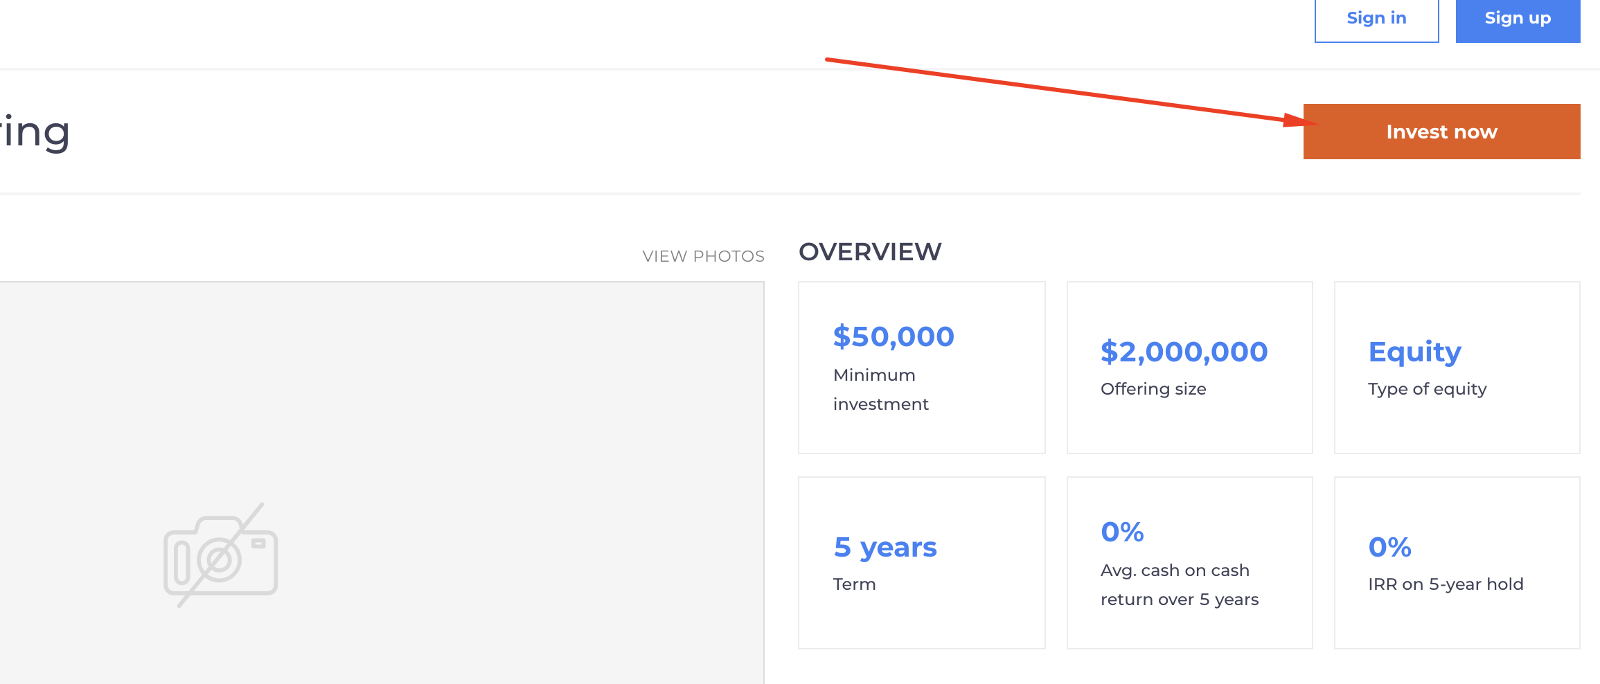1600x684 pixels.
Task: Click the Type of equity label
Action: tap(1427, 389)
